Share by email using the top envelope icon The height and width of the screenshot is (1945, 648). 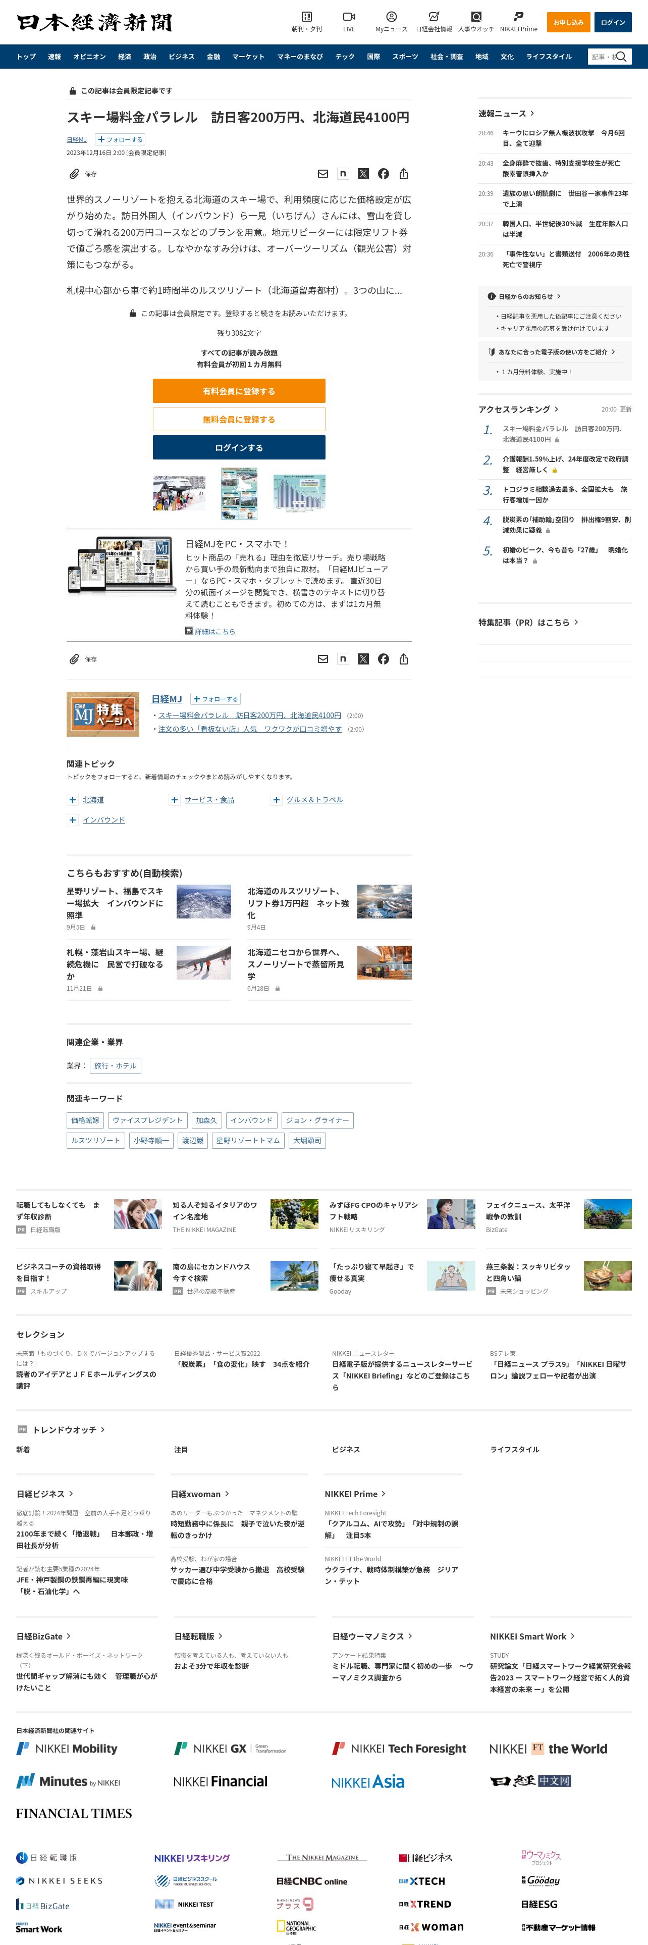323,174
